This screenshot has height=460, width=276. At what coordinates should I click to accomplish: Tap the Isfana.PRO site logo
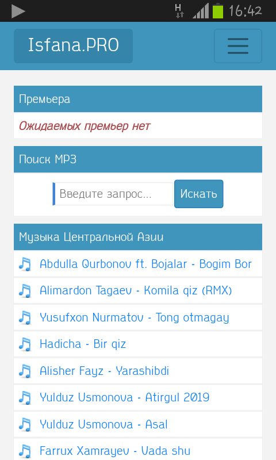[x=74, y=46]
